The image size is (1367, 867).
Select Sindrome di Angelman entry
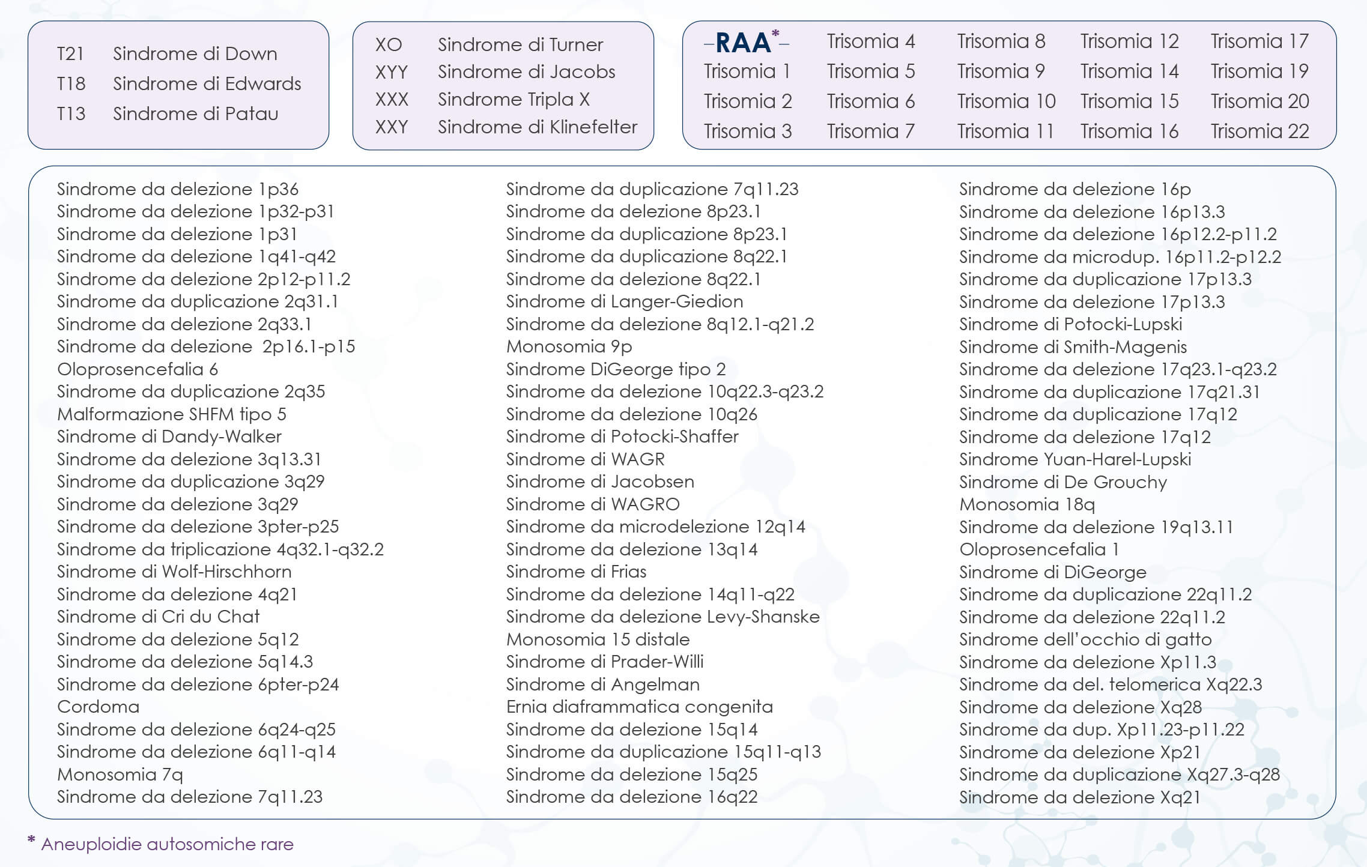coord(602,684)
